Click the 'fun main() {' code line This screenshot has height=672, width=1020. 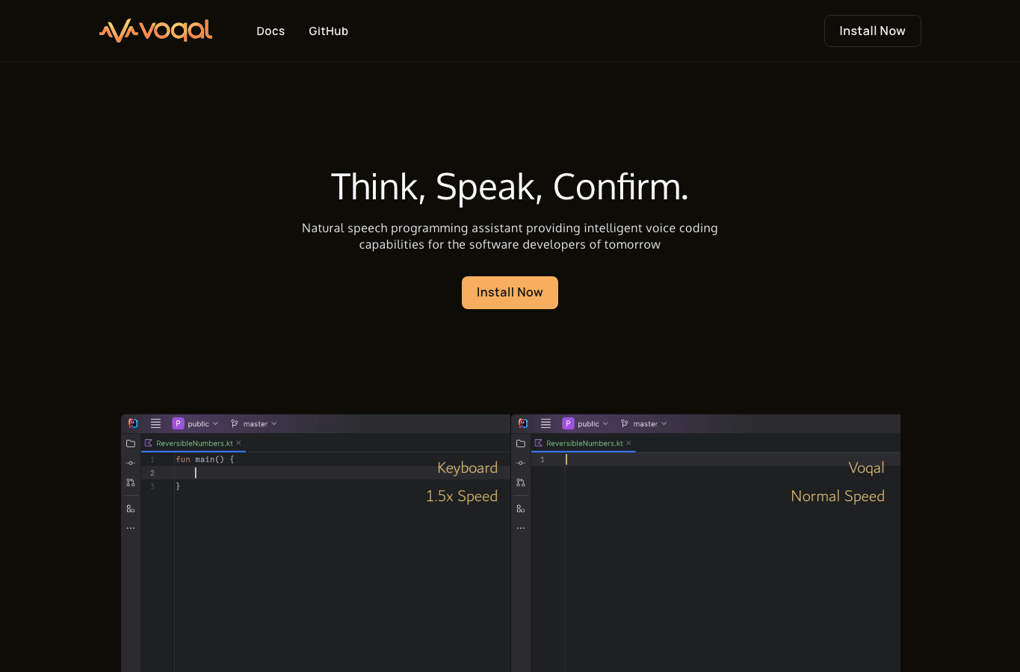(x=205, y=459)
